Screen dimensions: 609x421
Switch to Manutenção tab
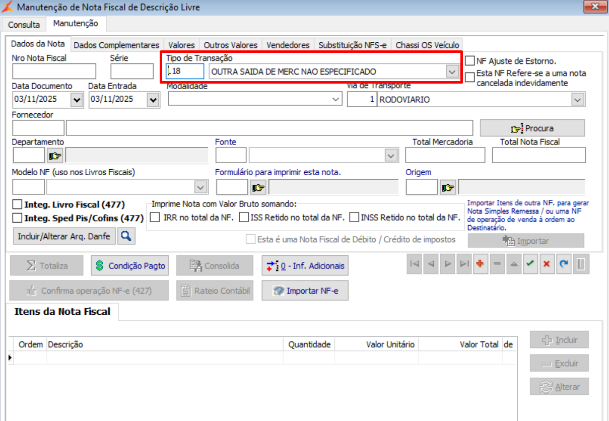click(x=76, y=23)
